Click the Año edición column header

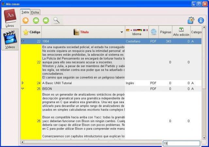point(181,32)
